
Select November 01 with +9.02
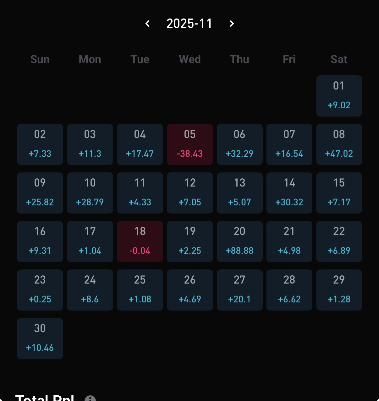(339, 96)
